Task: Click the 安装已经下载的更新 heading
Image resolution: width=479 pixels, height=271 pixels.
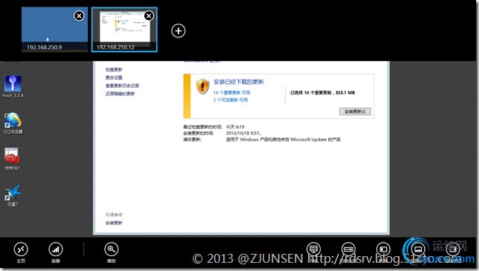Action: [x=239, y=82]
